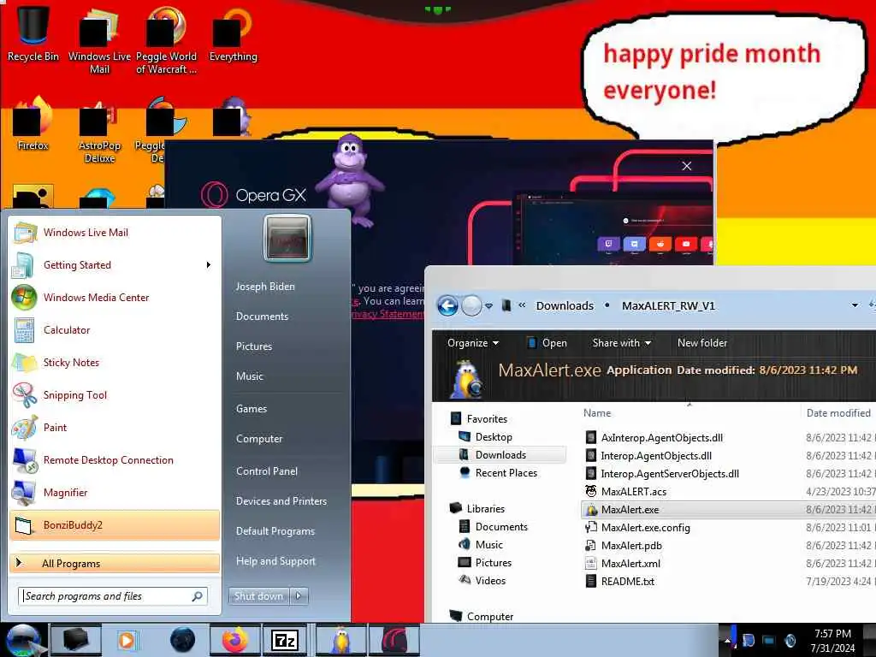Click the Downloads breadcrumb in address bar
The height and width of the screenshot is (657, 876).
pos(565,305)
